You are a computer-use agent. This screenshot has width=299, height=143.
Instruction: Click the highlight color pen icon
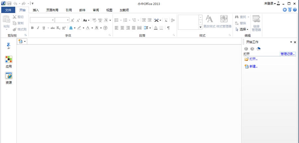click(79, 28)
